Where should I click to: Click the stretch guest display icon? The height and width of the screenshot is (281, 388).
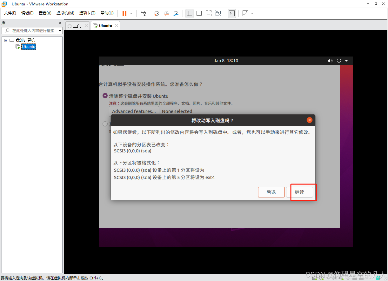(245, 13)
